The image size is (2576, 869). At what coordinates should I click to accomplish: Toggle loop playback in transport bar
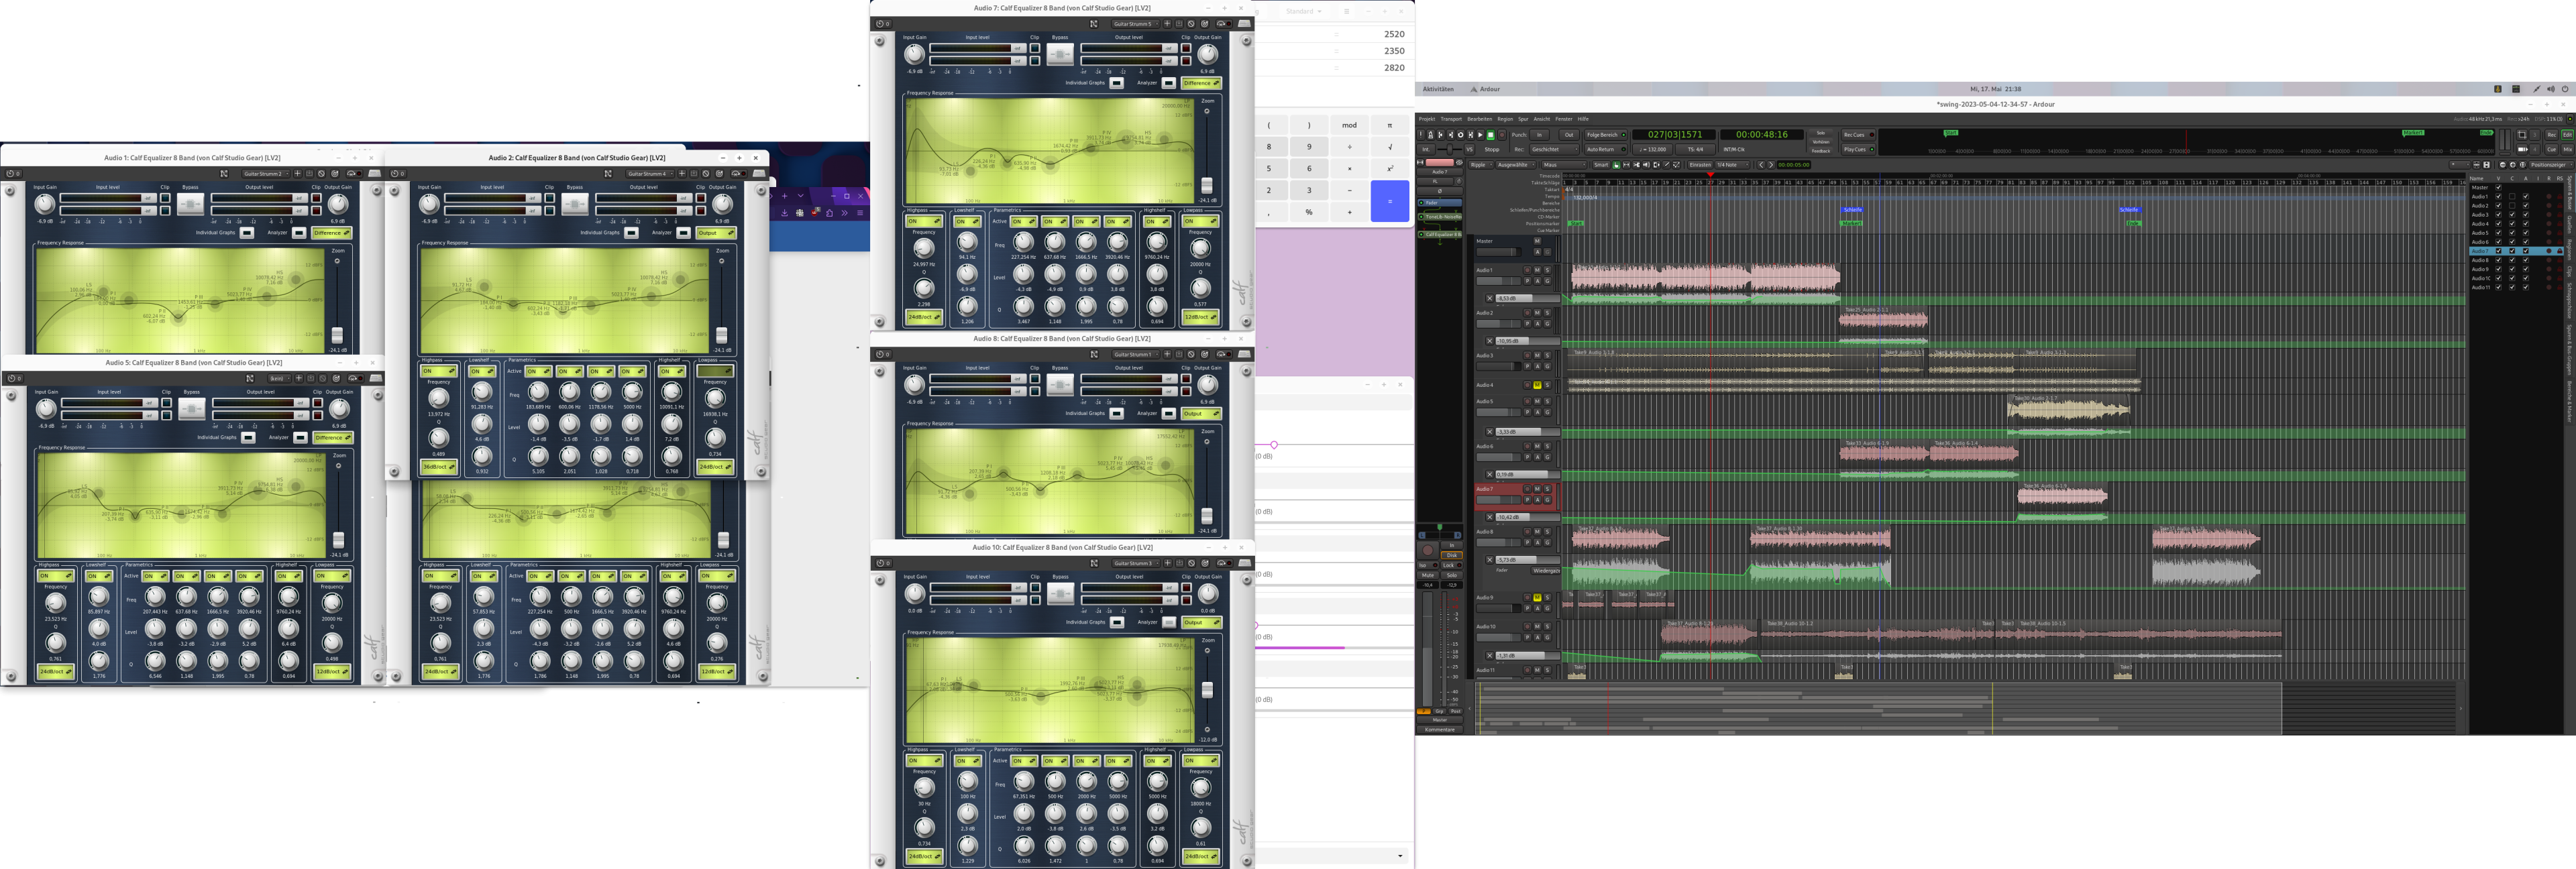(x=1461, y=135)
